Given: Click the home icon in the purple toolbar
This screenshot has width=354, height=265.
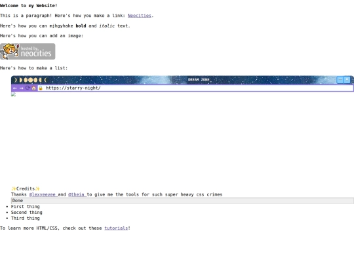Looking at the screenshot, I should tap(33, 88).
